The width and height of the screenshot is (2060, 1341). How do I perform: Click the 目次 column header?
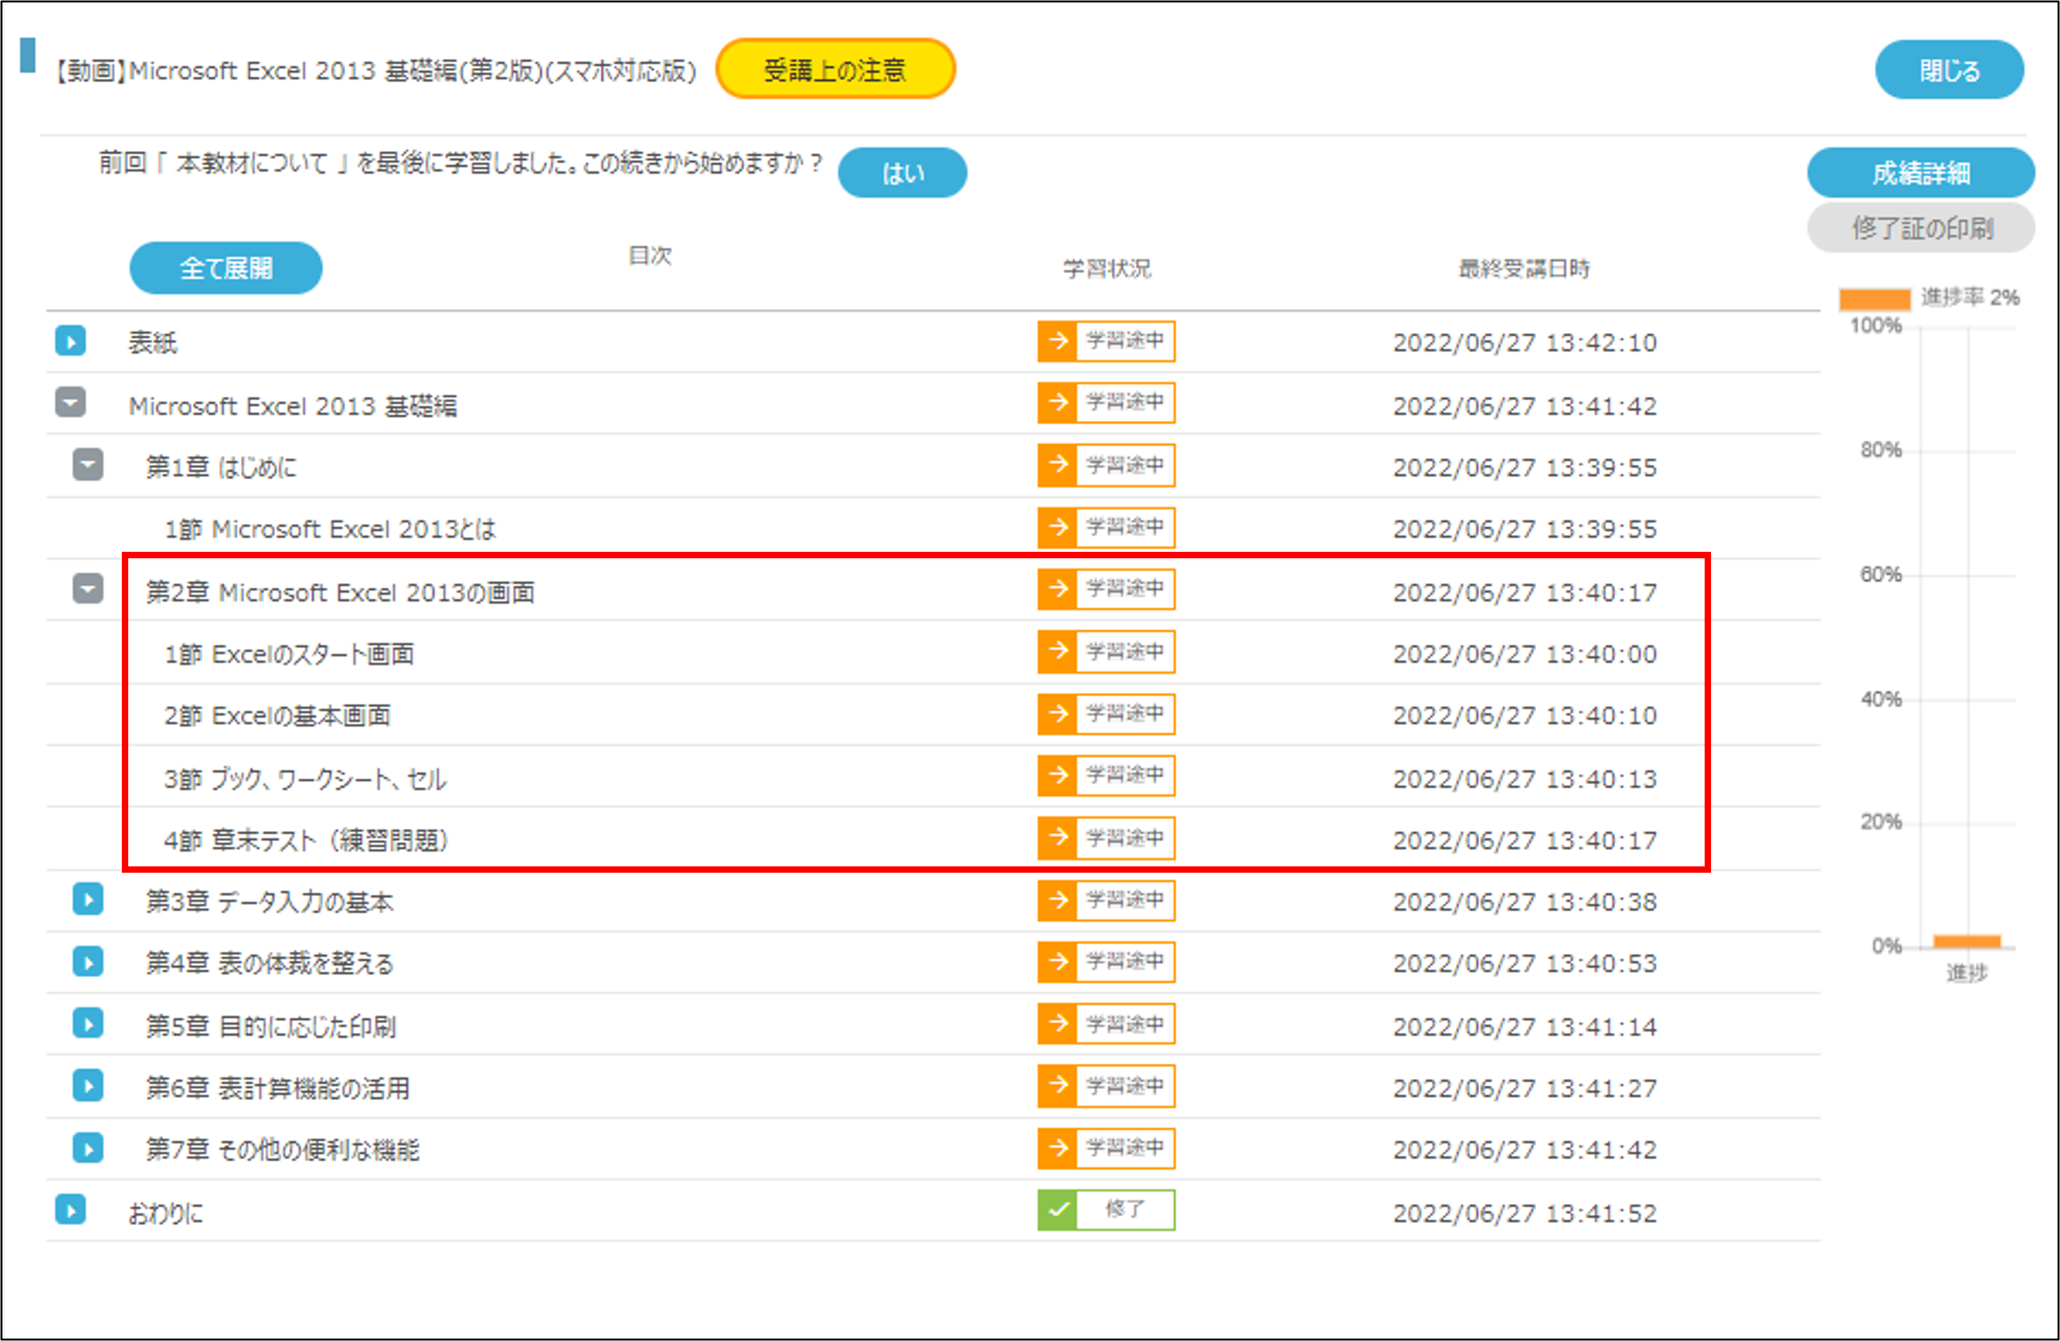650,255
